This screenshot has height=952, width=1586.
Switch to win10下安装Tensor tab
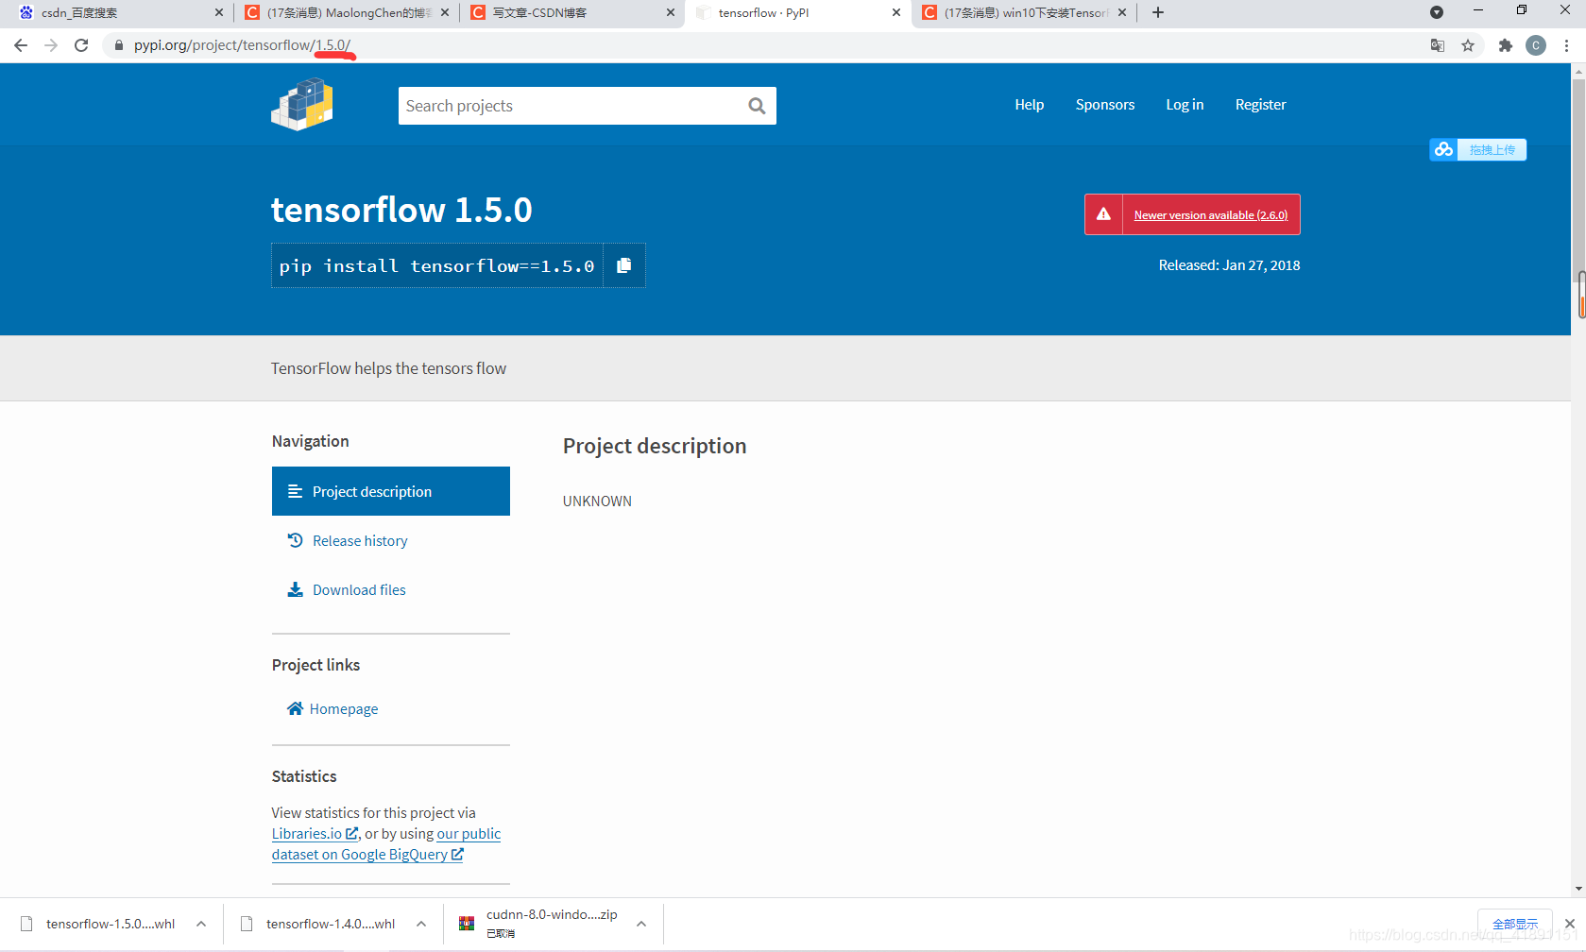pos(1024,12)
